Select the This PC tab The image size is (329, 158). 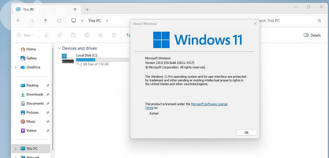click(42, 9)
